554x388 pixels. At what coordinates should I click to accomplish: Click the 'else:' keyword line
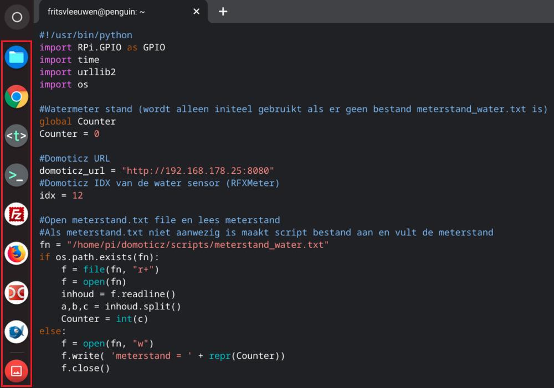click(53, 332)
